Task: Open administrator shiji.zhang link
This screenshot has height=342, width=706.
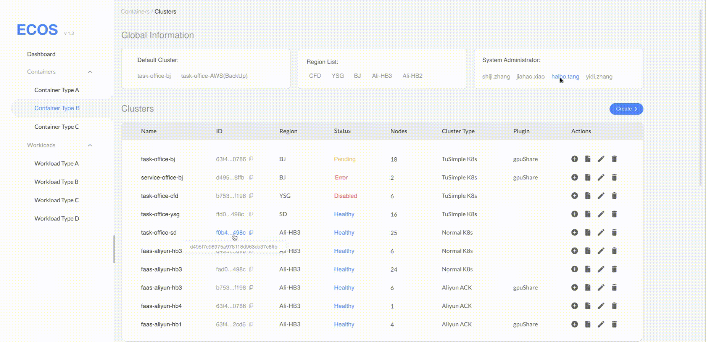Action: pos(496,77)
